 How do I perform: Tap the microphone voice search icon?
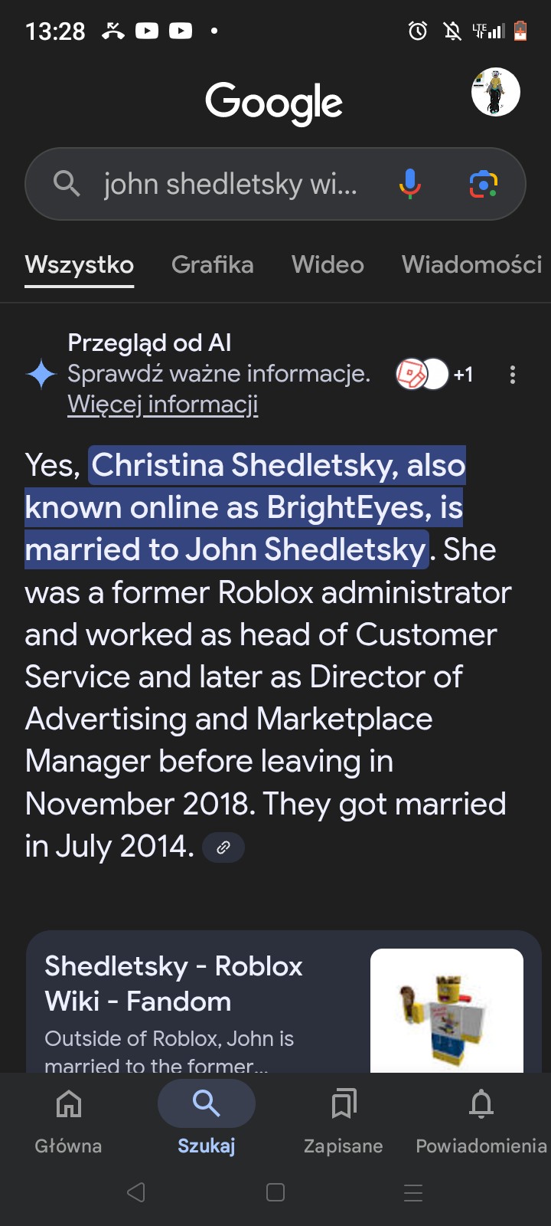[x=410, y=184]
